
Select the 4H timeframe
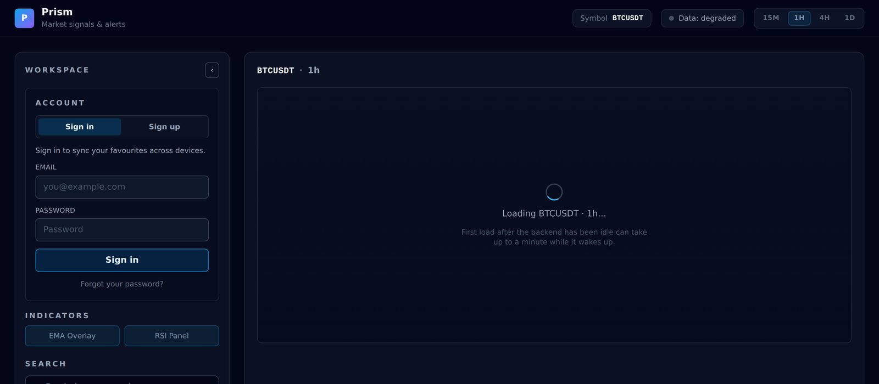coord(825,18)
